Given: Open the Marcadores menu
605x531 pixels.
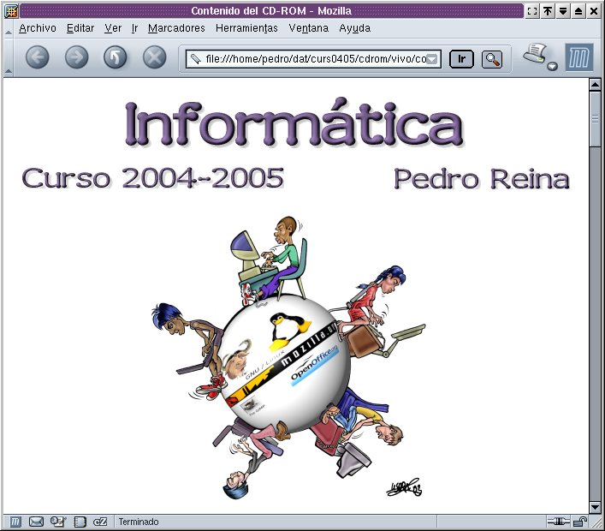Looking at the screenshot, I should click(x=176, y=28).
